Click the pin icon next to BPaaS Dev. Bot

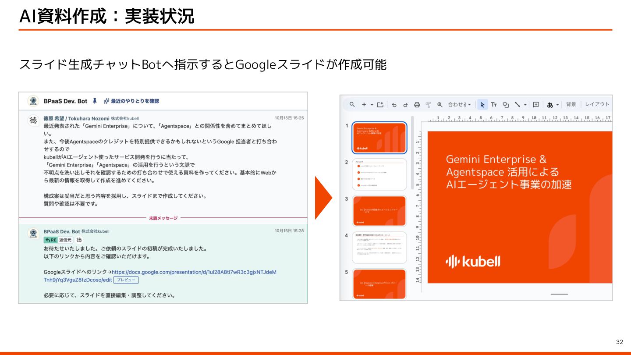point(95,101)
